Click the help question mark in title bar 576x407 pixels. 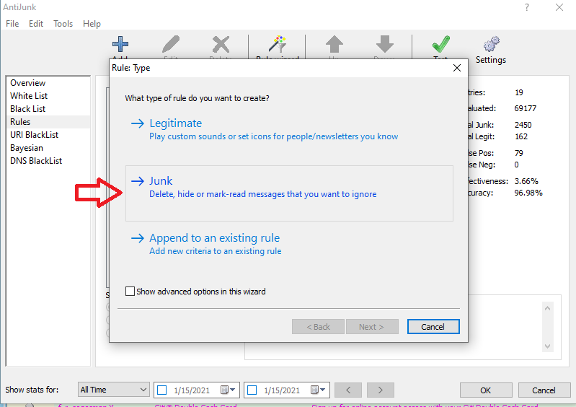pos(527,7)
